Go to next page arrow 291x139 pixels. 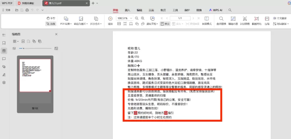coord(193,18)
